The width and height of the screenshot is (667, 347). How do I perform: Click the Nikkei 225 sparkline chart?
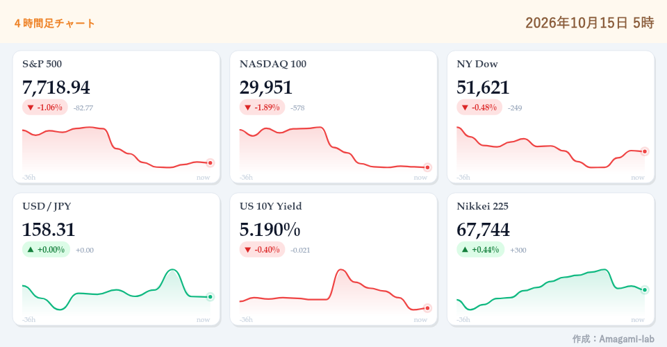(x=551, y=291)
